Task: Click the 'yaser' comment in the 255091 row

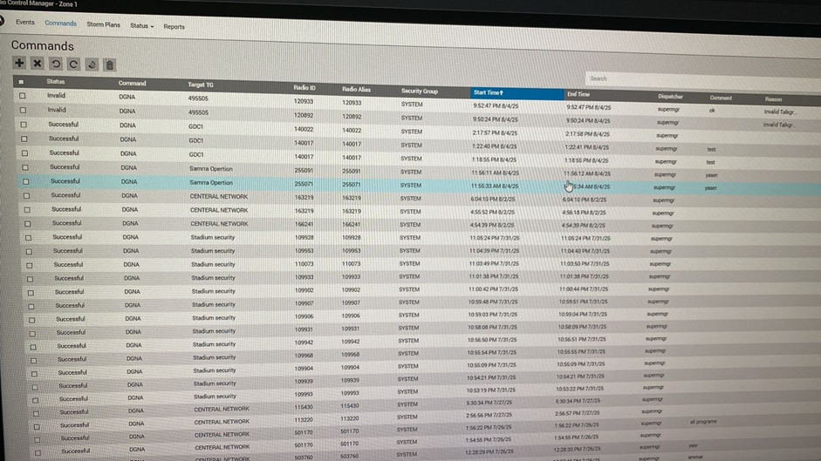Action: [712, 175]
